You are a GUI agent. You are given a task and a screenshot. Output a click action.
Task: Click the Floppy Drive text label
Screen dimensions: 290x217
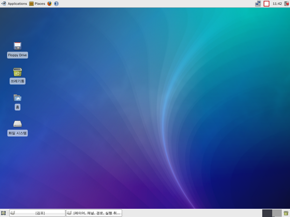pos(17,55)
